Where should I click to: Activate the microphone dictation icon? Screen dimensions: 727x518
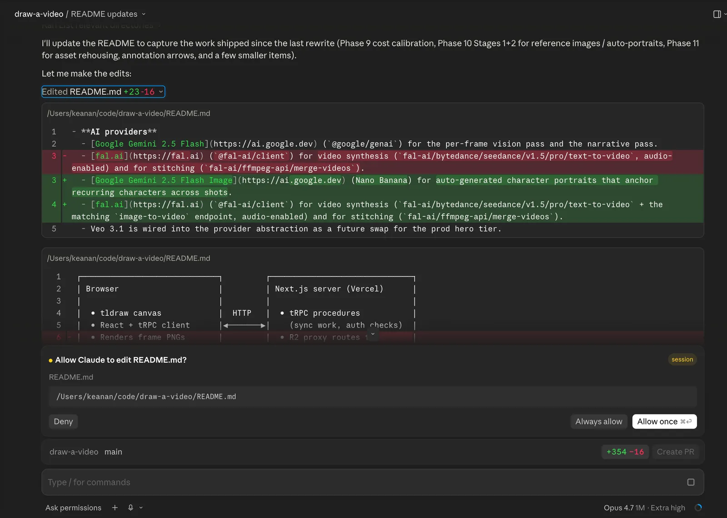[x=130, y=508]
